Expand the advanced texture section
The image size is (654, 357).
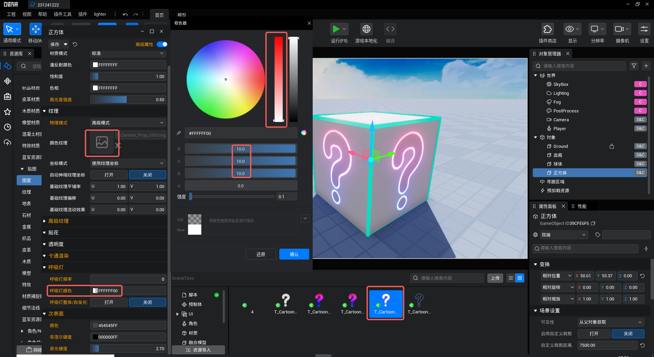45,221
